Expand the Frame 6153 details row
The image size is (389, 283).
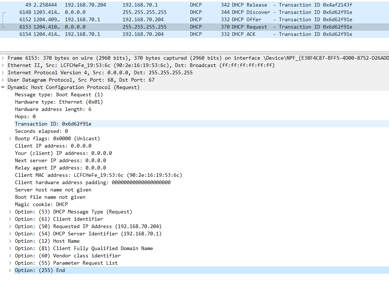tap(3, 58)
